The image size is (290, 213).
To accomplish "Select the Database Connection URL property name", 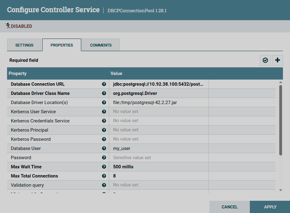I will point(38,84).
